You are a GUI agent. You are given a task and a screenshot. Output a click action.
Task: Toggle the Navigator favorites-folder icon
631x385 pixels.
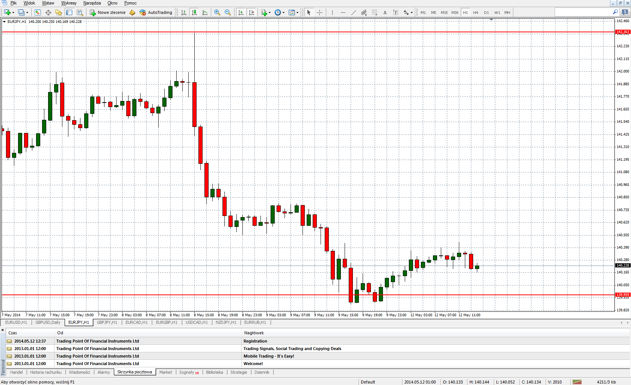coord(58,12)
